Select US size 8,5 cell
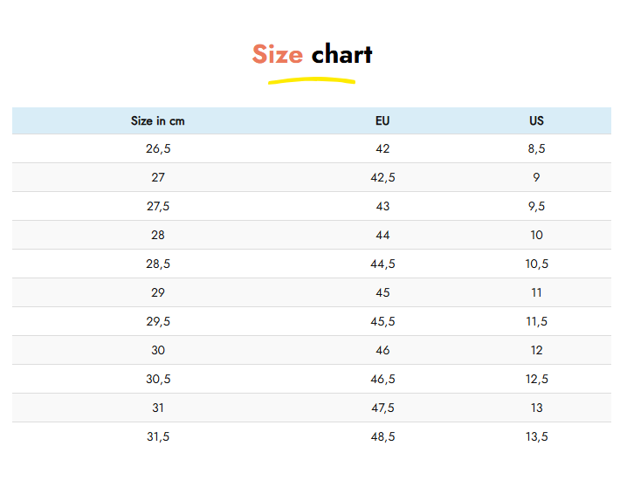627x480 pixels. [536, 148]
